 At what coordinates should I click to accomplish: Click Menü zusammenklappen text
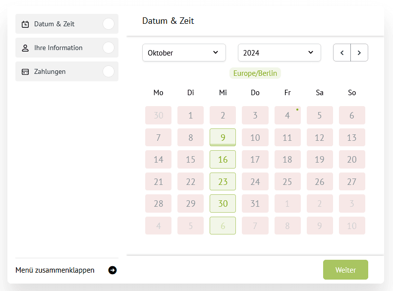[55, 270]
